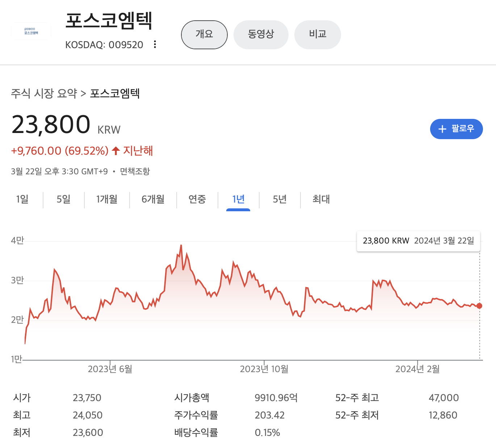Click the 배당수익률 value 0.15%

[x=267, y=433]
